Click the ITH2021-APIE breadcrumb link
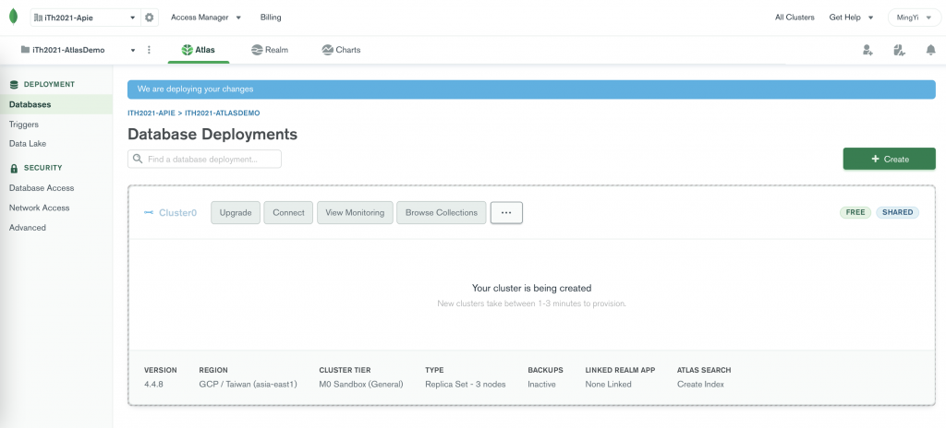The image size is (946, 428). pos(151,113)
